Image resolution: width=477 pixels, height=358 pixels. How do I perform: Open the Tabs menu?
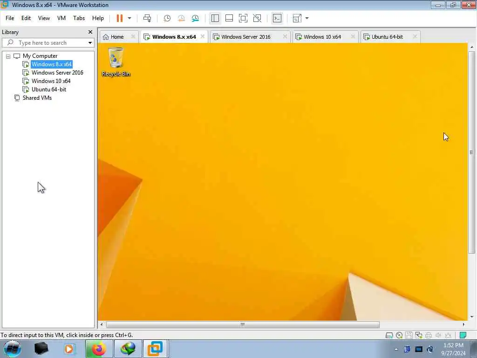pos(79,18)
